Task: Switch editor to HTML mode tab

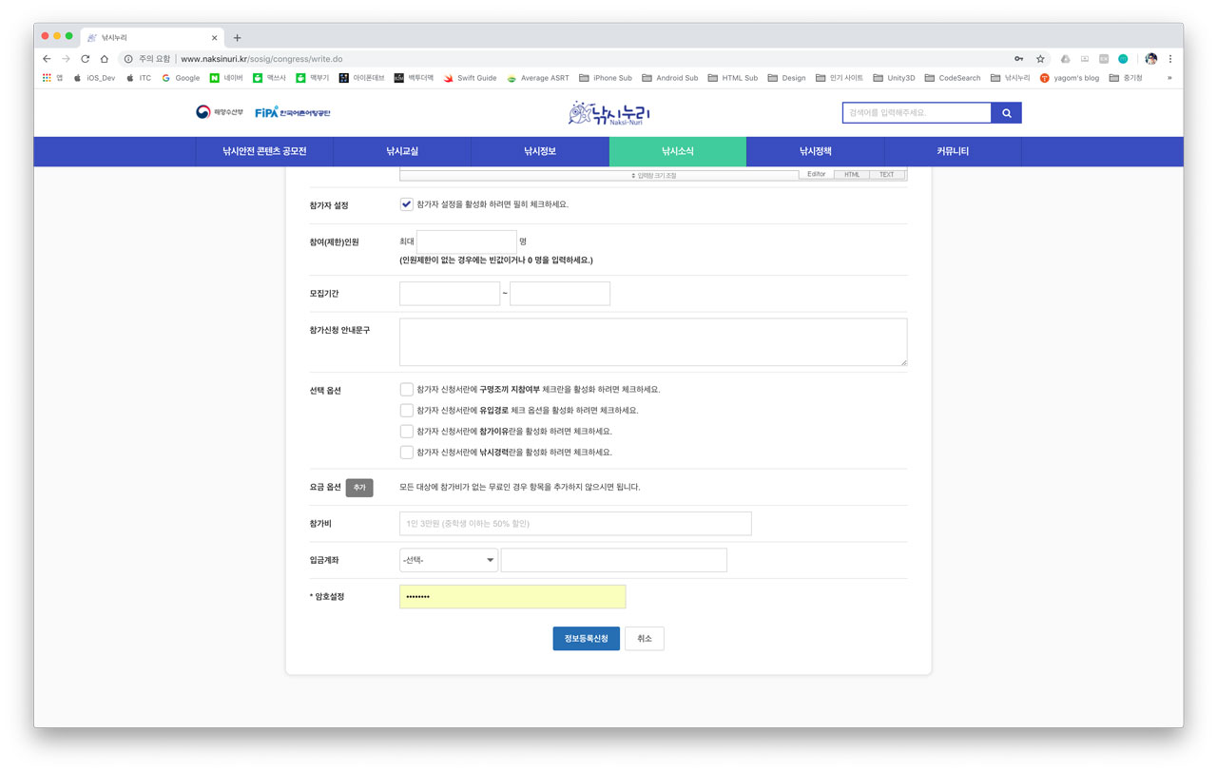Action: [852, 175]
